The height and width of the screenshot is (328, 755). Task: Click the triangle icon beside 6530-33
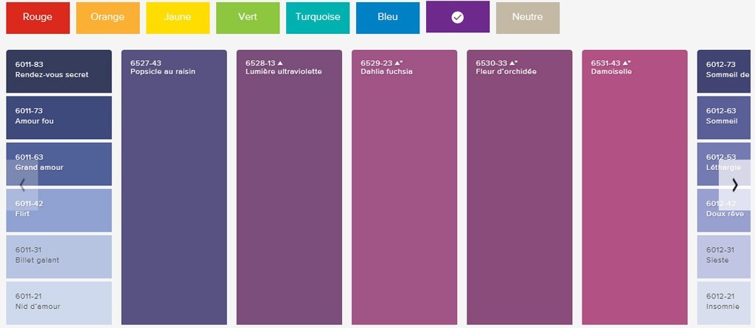tap(513, 63)
